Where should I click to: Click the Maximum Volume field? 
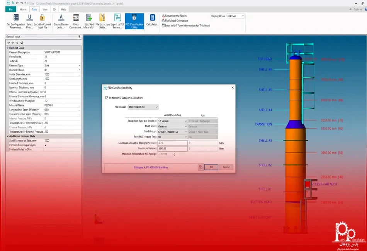click(173, 148)
